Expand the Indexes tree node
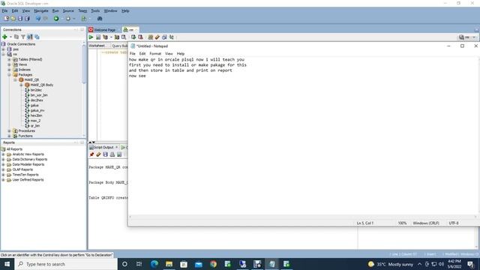The image size is (480, 270). 9,70
